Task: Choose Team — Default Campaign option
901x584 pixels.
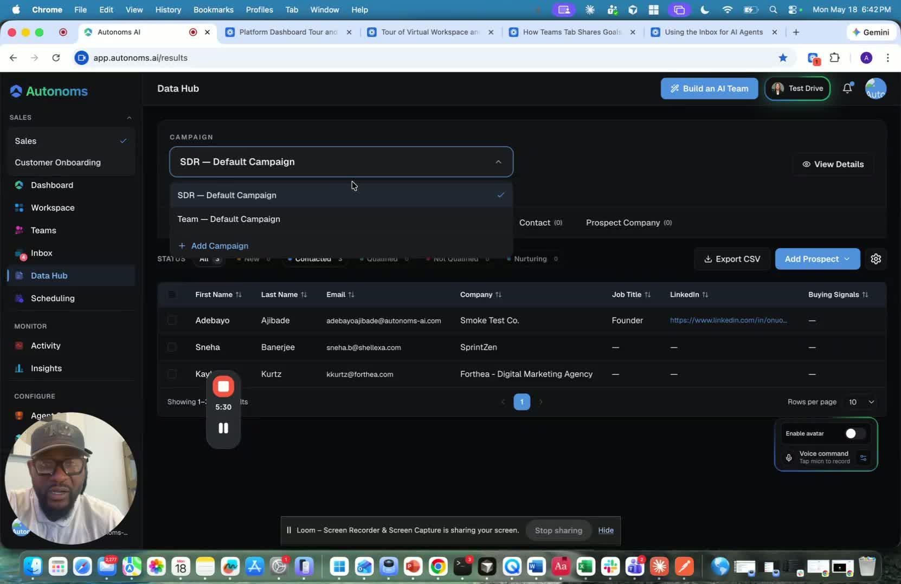Action: [x=341, y=219]
